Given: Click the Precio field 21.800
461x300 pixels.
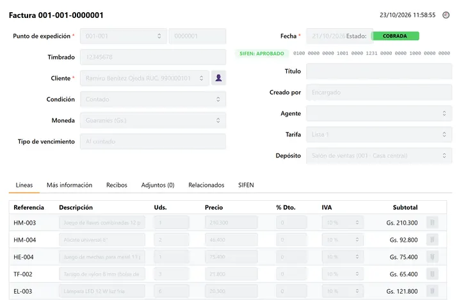Looking at the screenshot, I should point(231,274).
